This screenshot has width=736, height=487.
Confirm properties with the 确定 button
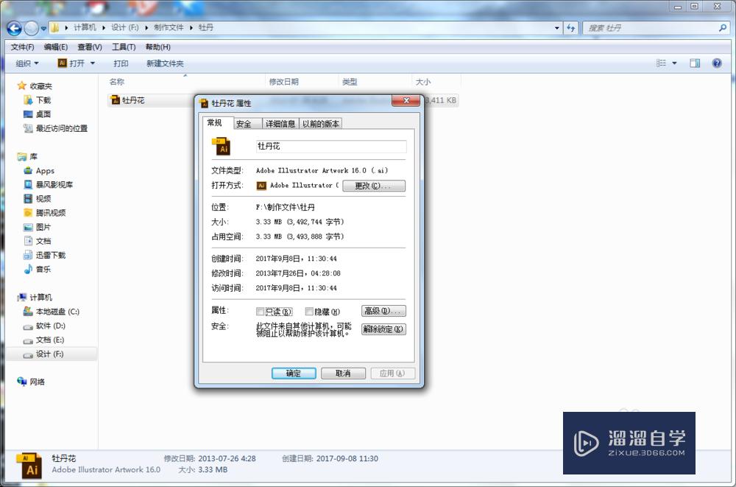294,373
